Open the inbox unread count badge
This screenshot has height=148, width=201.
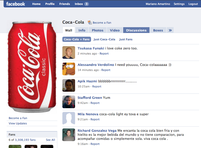tap(86, 4)
